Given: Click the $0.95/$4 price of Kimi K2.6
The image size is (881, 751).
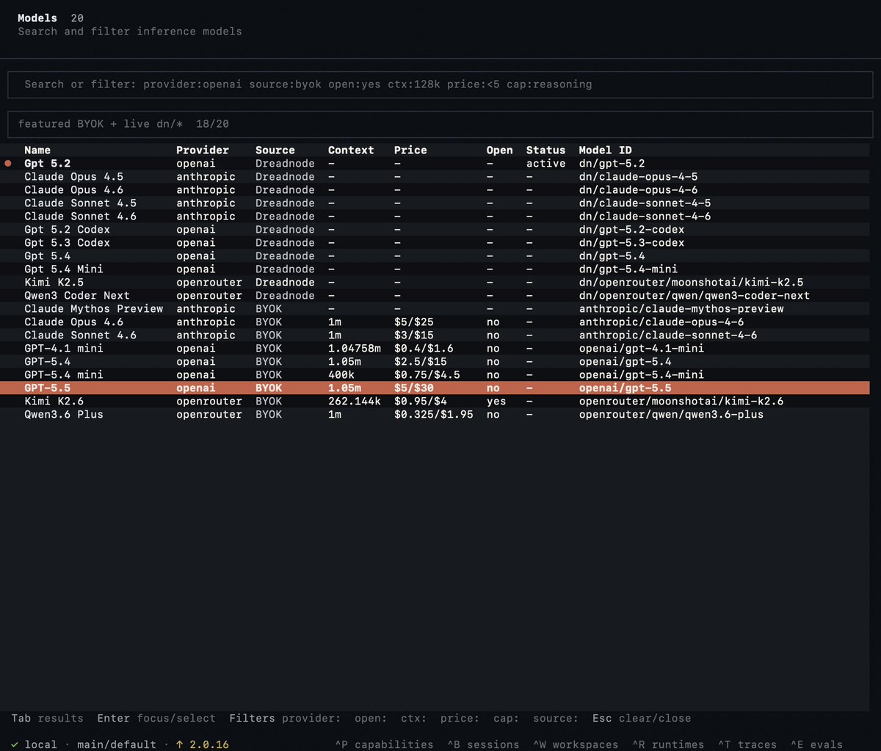Looking at the screenshot, I should click(421, 402).
